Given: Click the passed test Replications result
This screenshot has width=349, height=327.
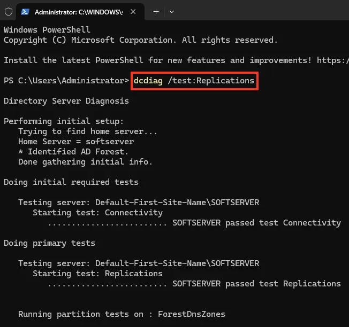Looking at the screenshot, I should (x=256, y=283).
